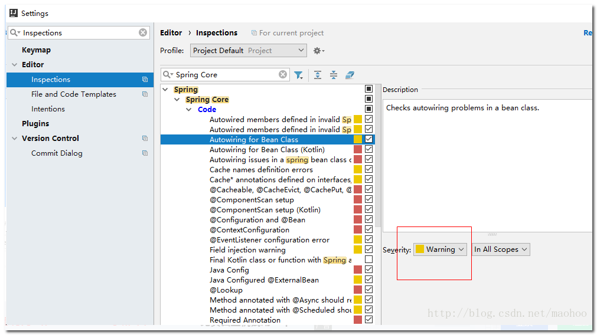Click the partially visible Reset link
Image resolution: width=597 pixels, height=335 pixels.
pyautogui.click(x=588, y=33)
